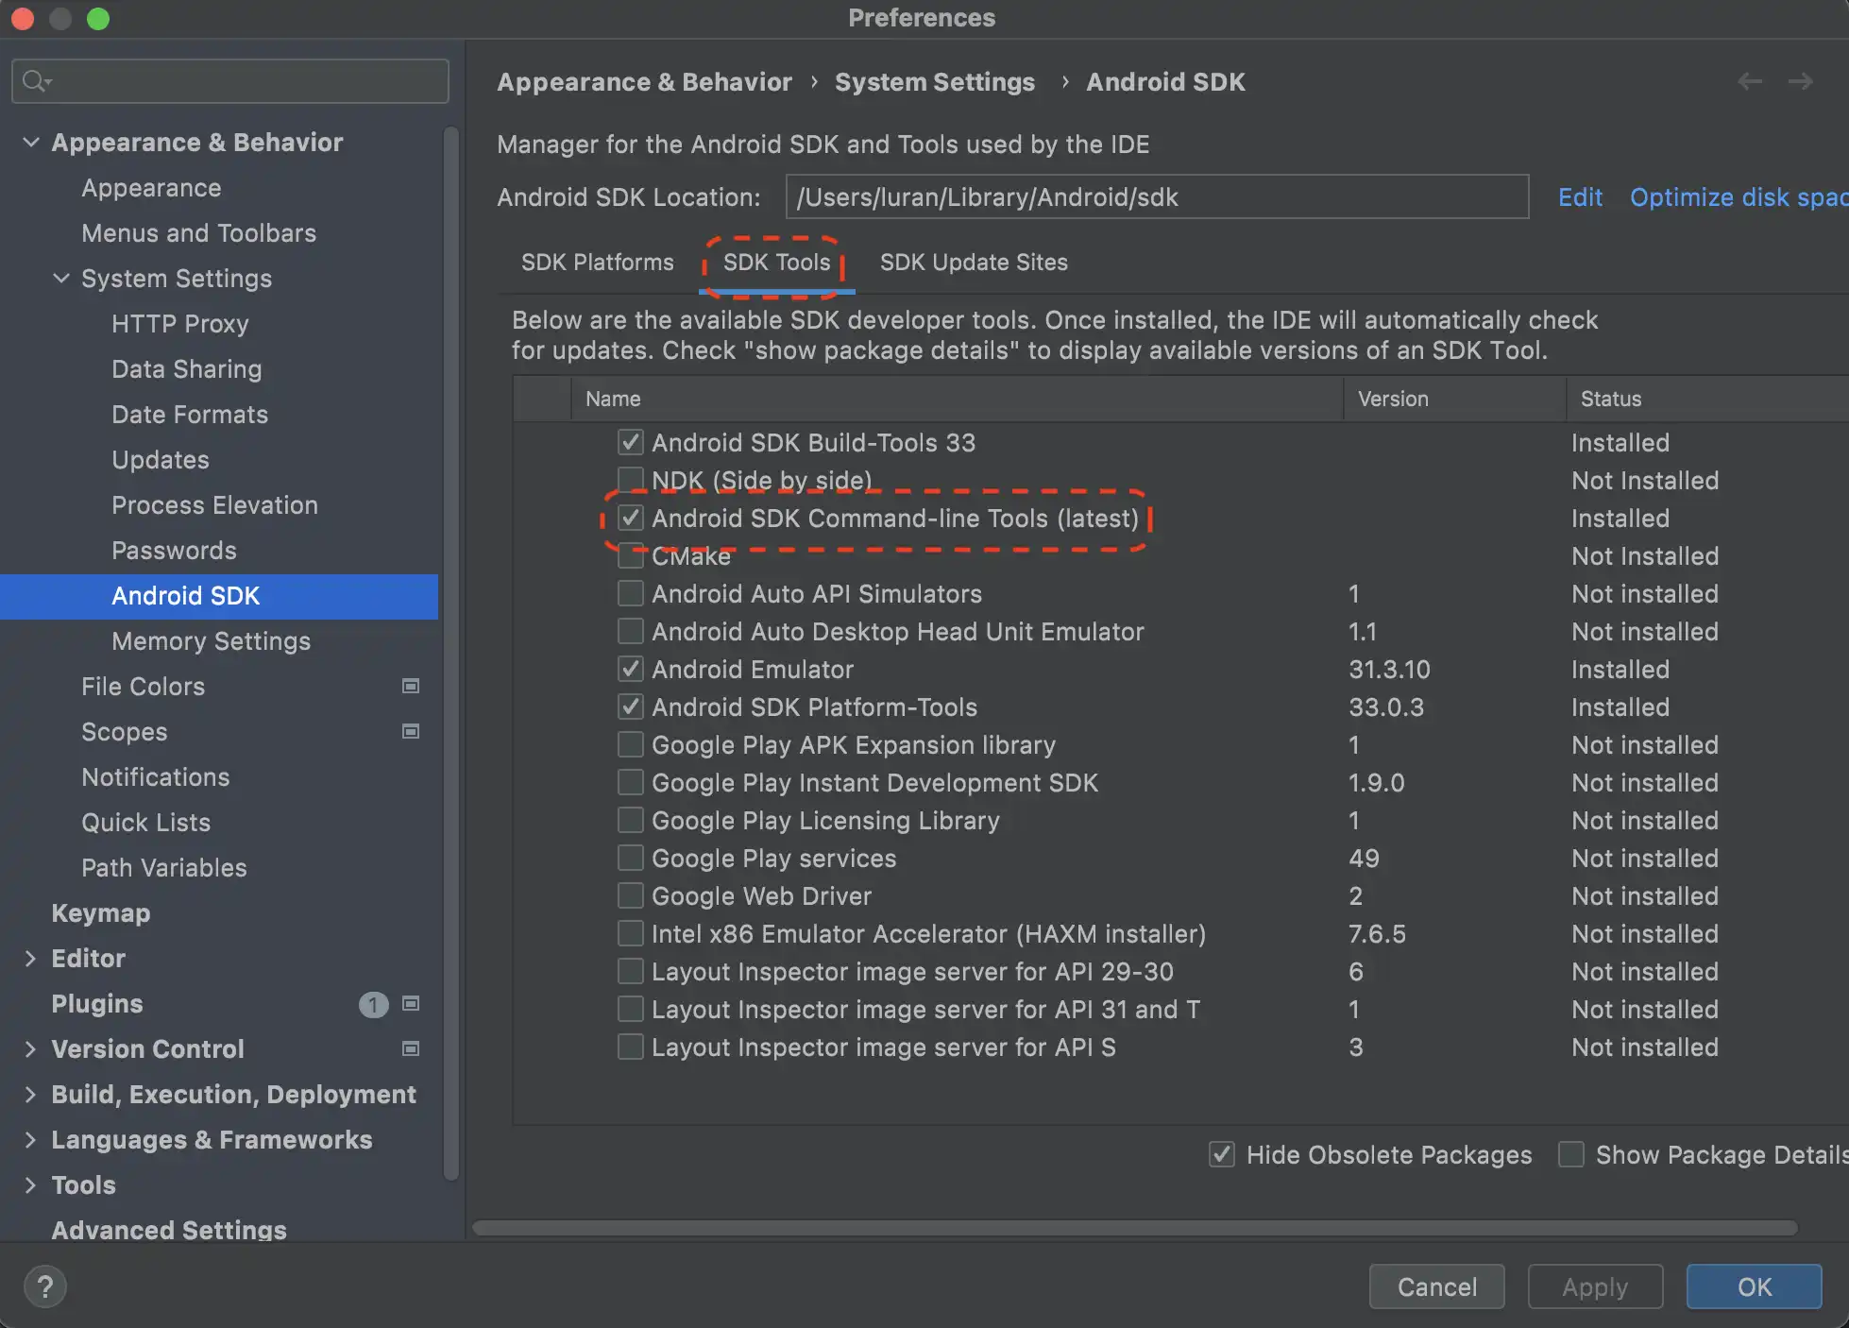Select Memory Settings in sidebar
The image size is (1849, 1328).
pyautogui.click(x=211, y=641)
